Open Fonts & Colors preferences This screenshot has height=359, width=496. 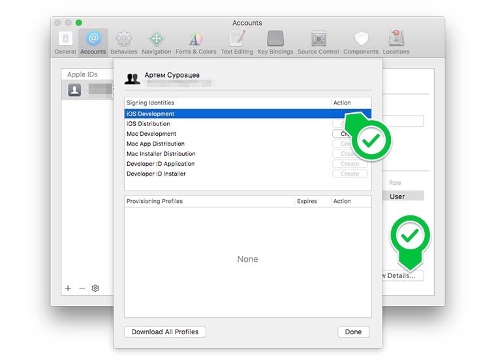coord(196,43)
